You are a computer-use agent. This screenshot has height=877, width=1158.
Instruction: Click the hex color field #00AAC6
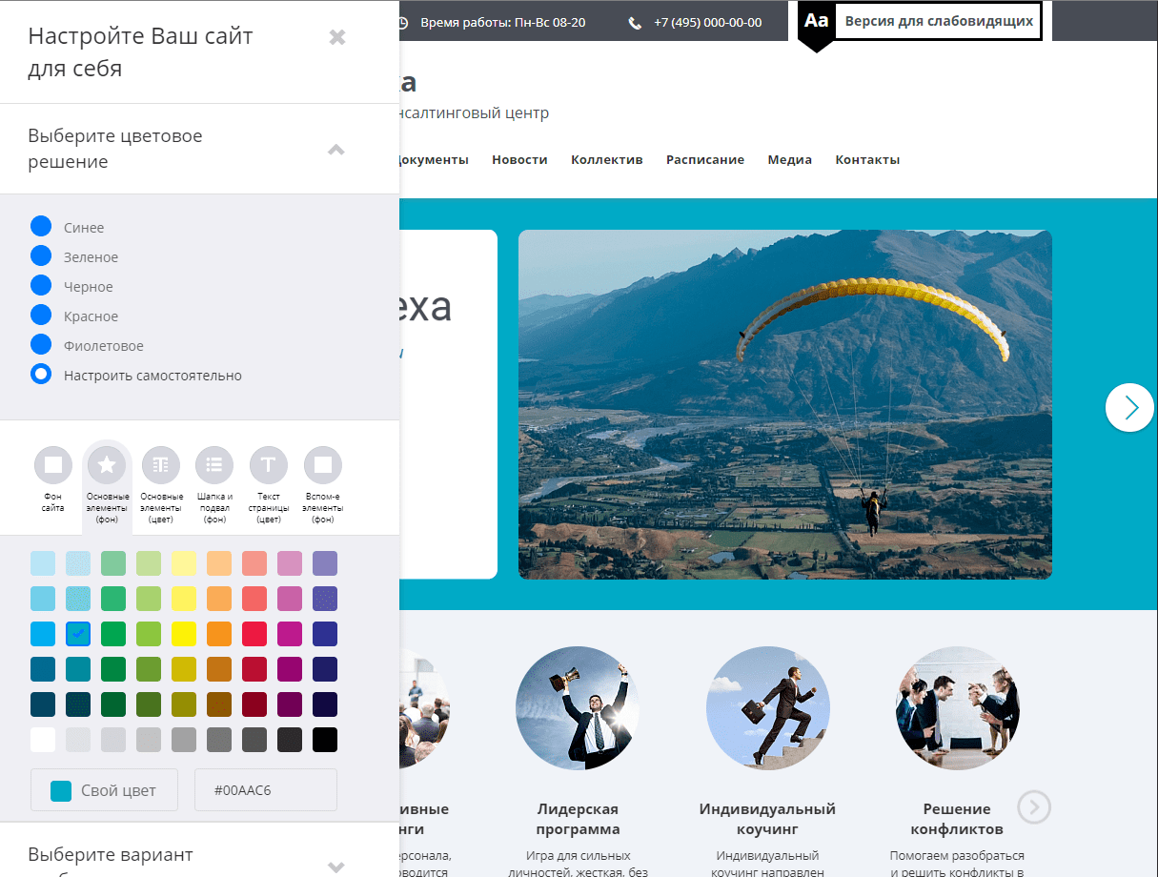tap(266, 790)
